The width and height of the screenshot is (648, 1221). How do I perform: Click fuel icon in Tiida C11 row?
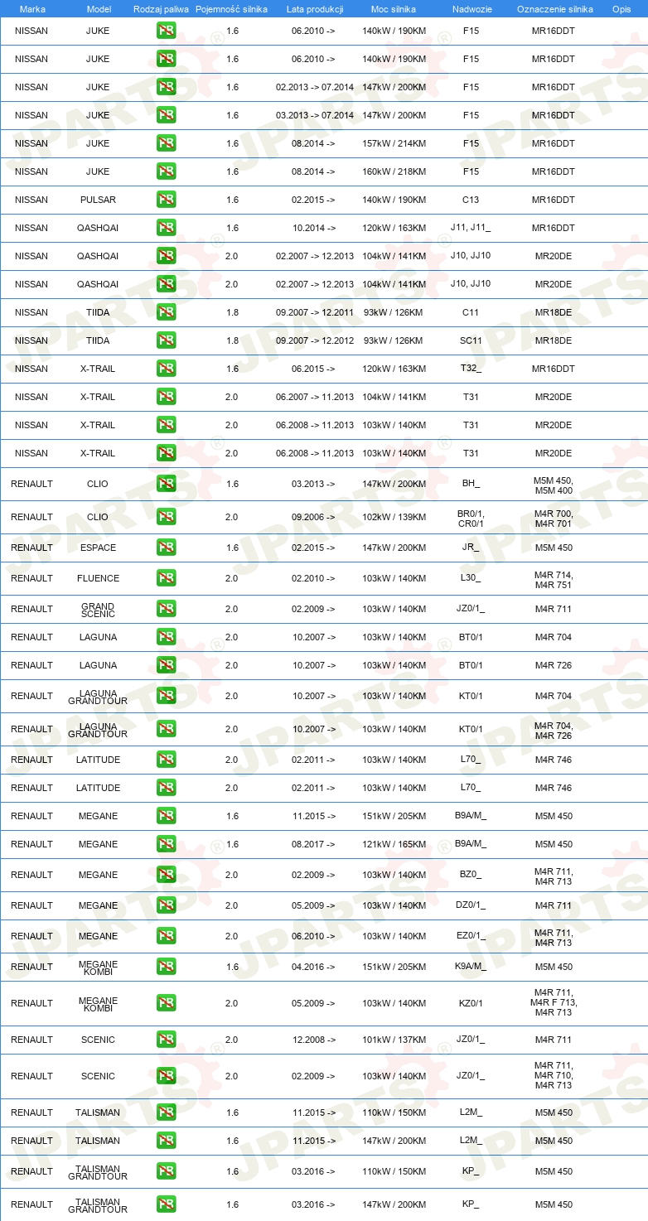pyautogui.click(x=166, y=312)
